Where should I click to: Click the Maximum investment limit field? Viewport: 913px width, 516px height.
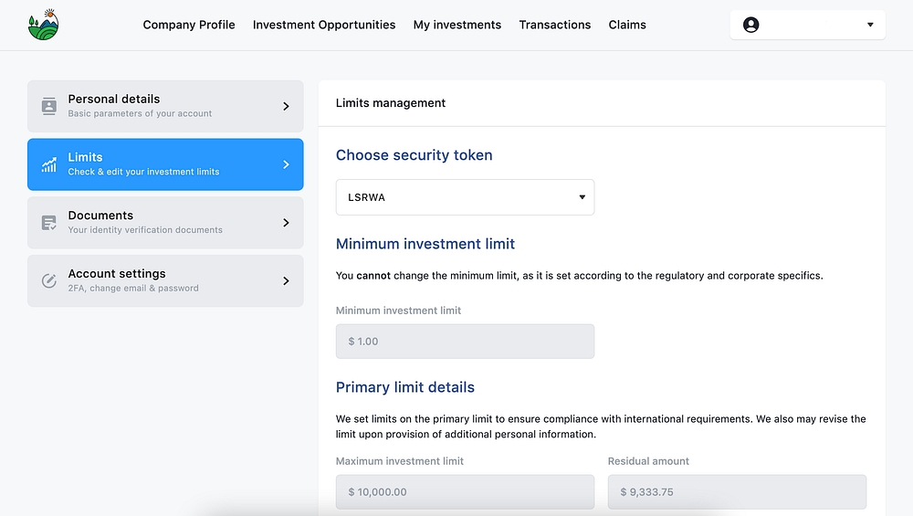(x=465, y=491)
